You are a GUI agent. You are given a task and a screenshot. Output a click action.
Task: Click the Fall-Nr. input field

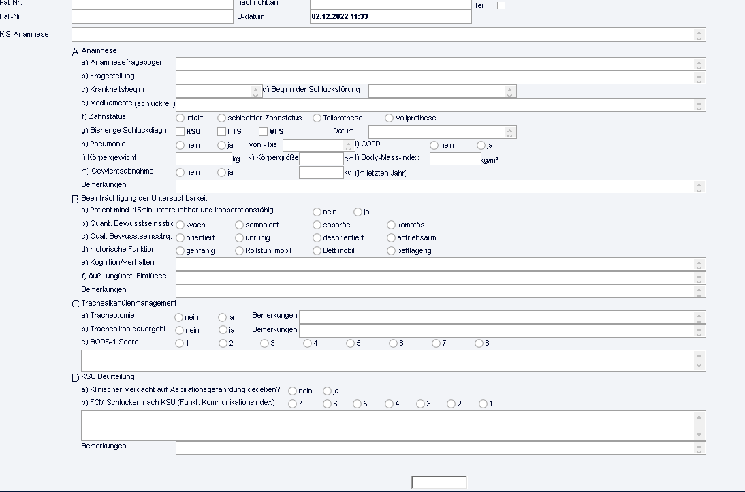(x=152, y=16)
